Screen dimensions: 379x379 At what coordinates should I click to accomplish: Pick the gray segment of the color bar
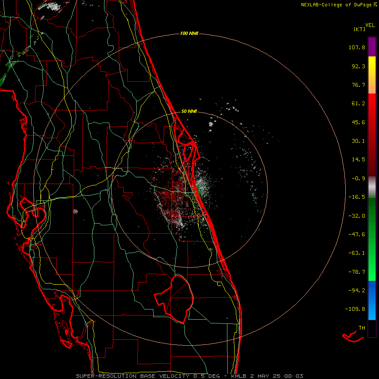tap(372, 187)
